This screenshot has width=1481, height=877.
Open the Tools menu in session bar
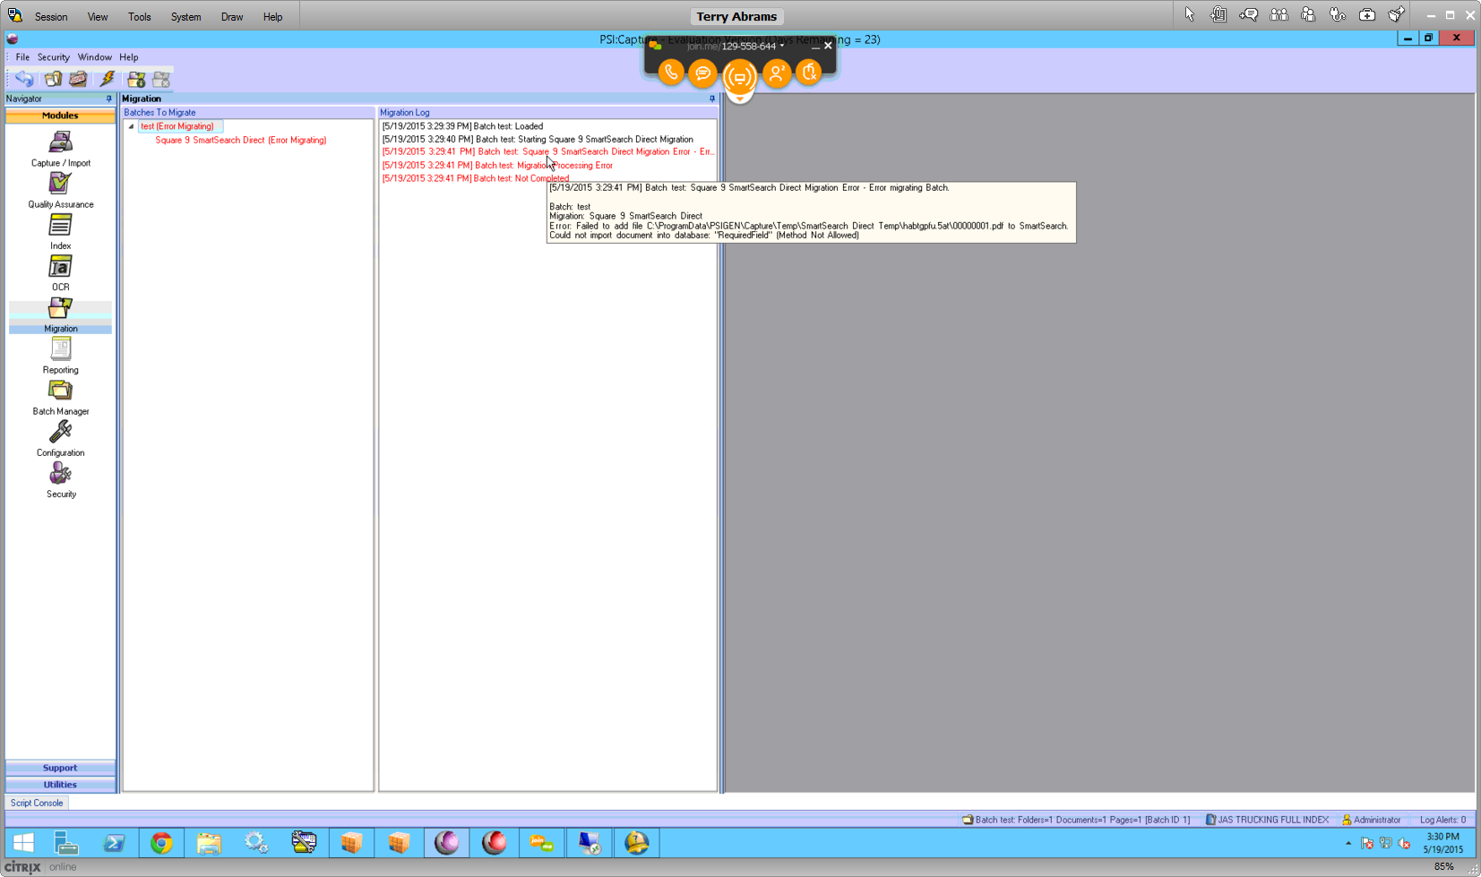pyautogui.click(x=139, y=17)
